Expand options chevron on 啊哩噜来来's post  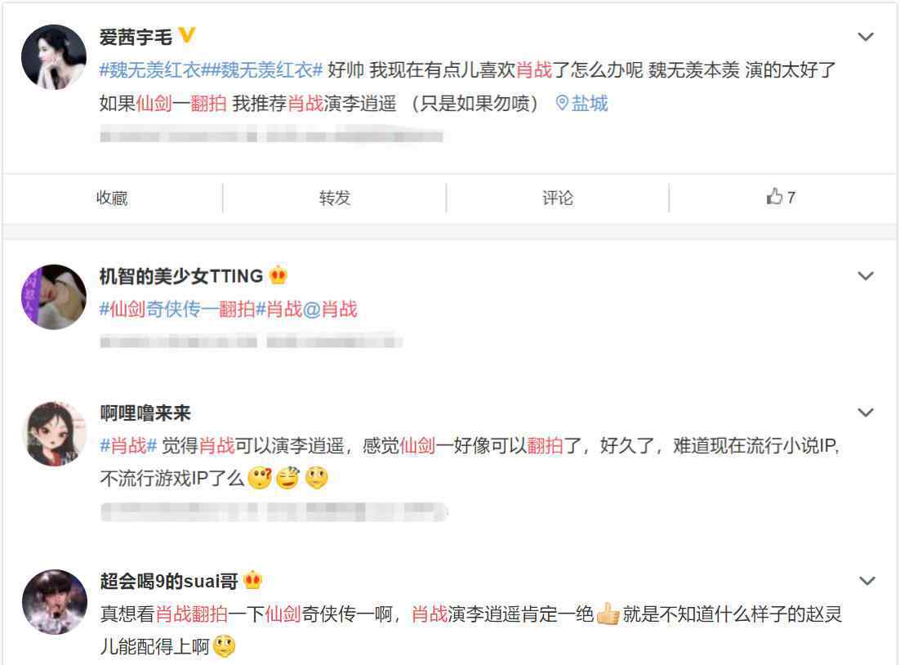pyautogui.click(x=866, y=413)
